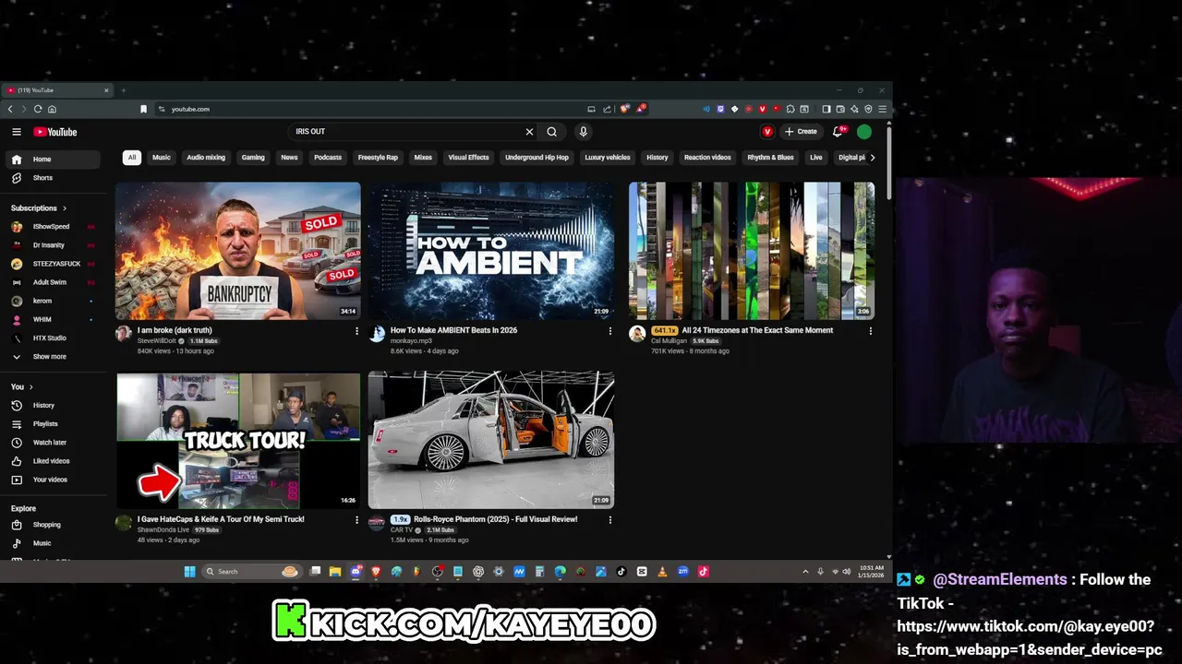
Task: Select the Underground Hip Hop chip
Action: (537, 158)
